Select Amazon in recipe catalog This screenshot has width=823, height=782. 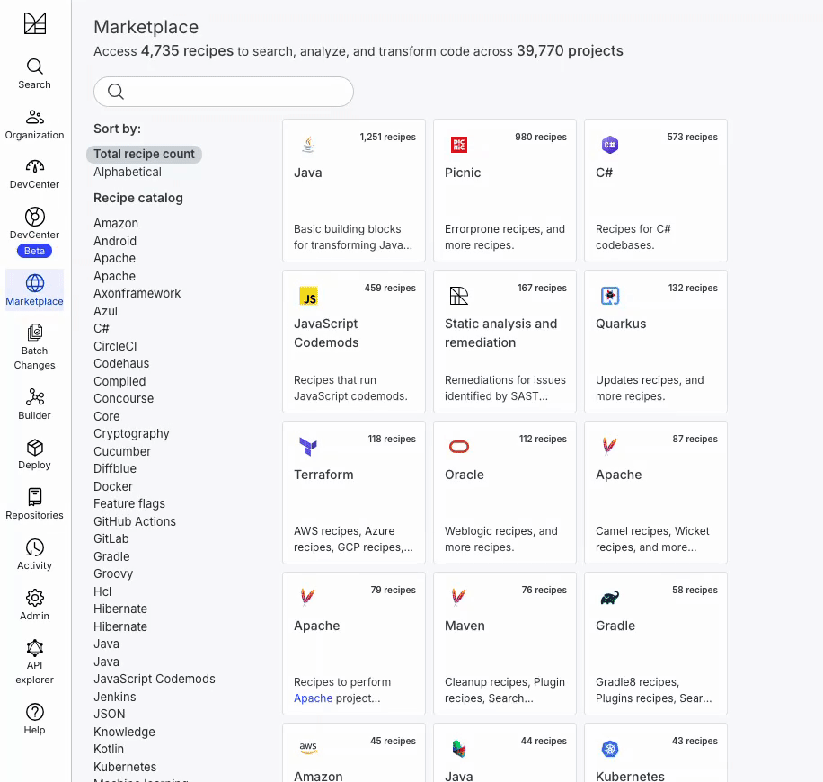tap(116, 223)
